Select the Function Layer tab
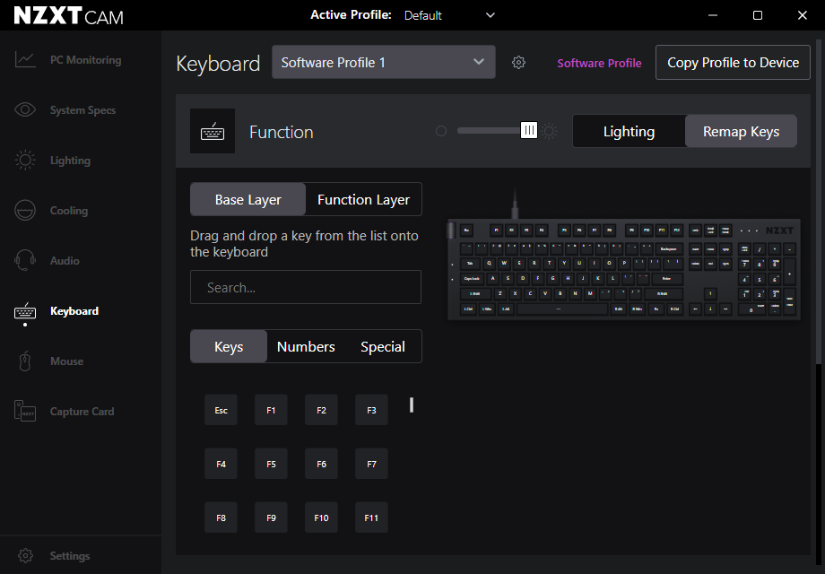825x574 pixels. pyautogui.click(x=363, y=199)
